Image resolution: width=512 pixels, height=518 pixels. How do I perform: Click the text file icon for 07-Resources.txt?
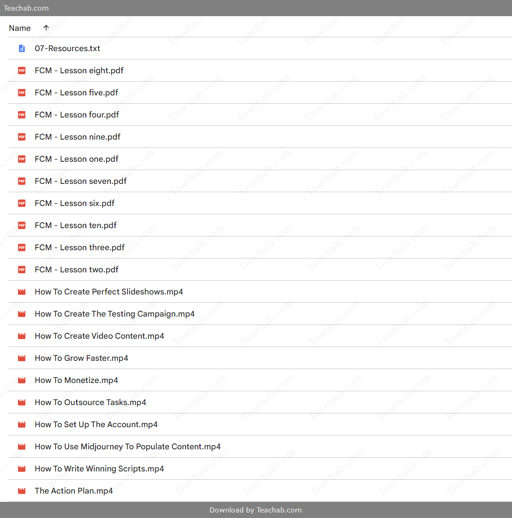22,48
